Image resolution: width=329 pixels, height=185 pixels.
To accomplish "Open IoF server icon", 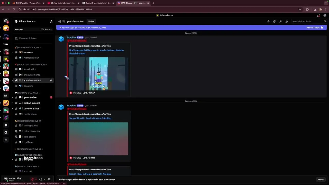I will 6,96.
